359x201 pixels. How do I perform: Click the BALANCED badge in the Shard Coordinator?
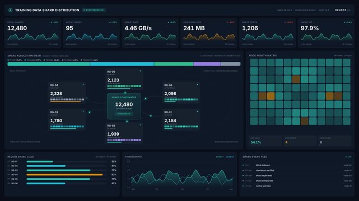point(124,113)
